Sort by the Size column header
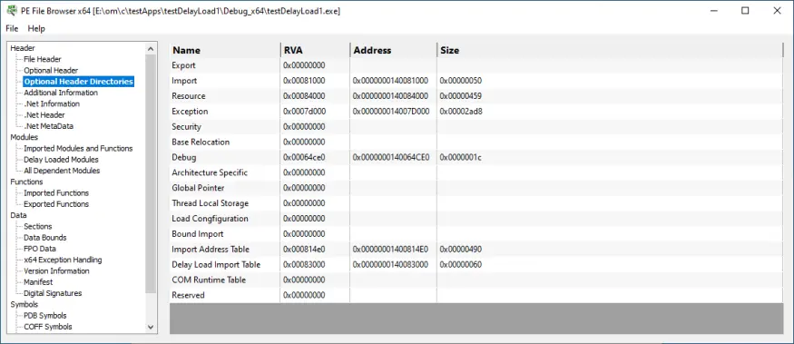 coord(610,50)
